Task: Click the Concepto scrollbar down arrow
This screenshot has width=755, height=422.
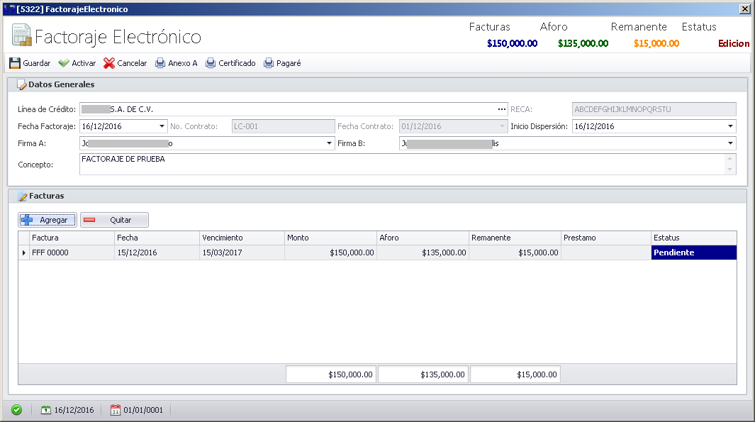Action: 730,170
